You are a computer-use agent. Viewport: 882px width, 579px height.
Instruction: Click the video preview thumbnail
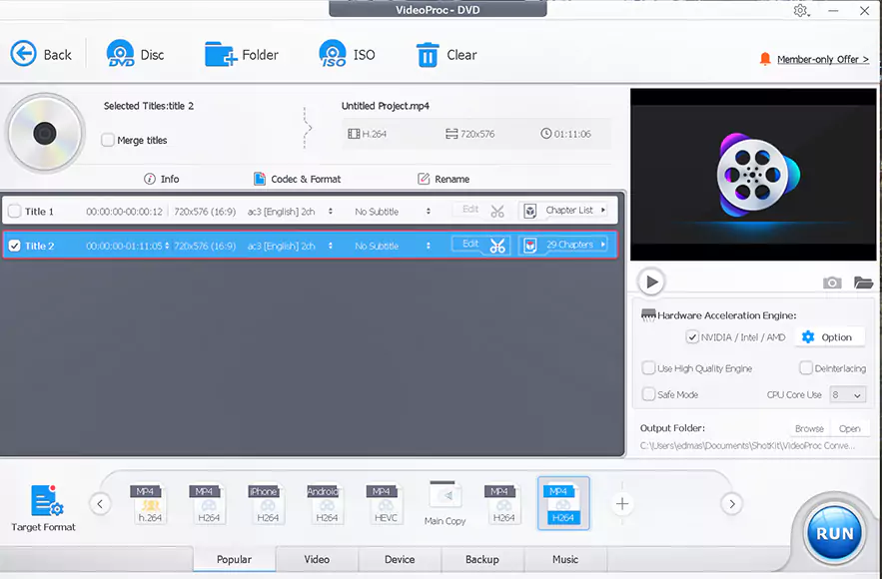[753, 175]
